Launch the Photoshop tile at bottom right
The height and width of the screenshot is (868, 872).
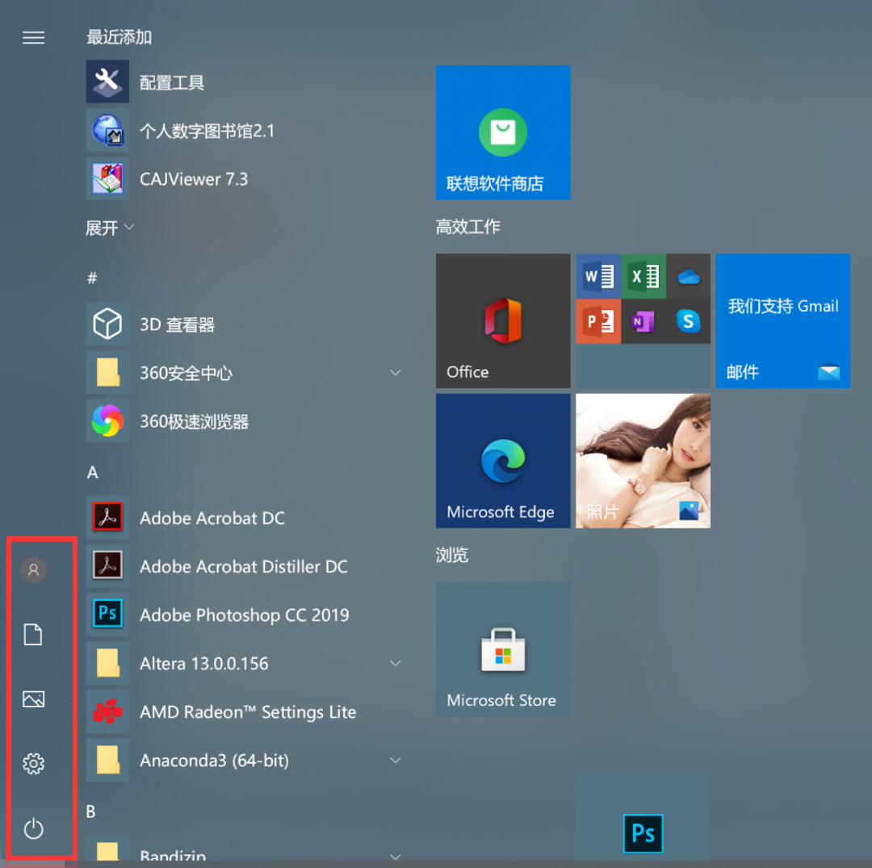click(x=643, y=817)
